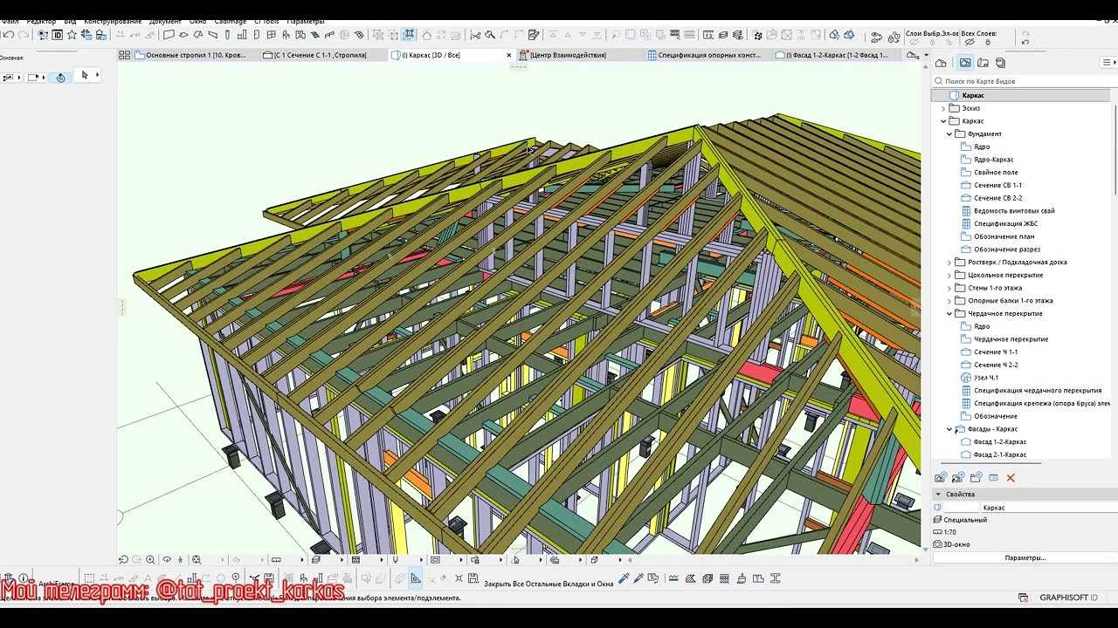Select Свайное поле view

coord(996,173)
